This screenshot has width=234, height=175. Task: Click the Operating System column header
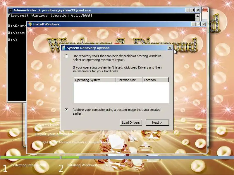(x=94, y=80)
